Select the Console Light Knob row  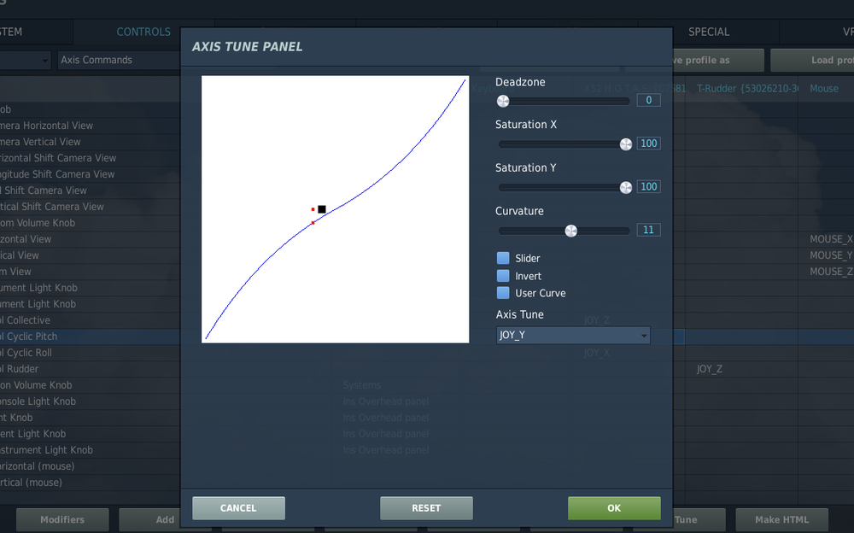90,401
